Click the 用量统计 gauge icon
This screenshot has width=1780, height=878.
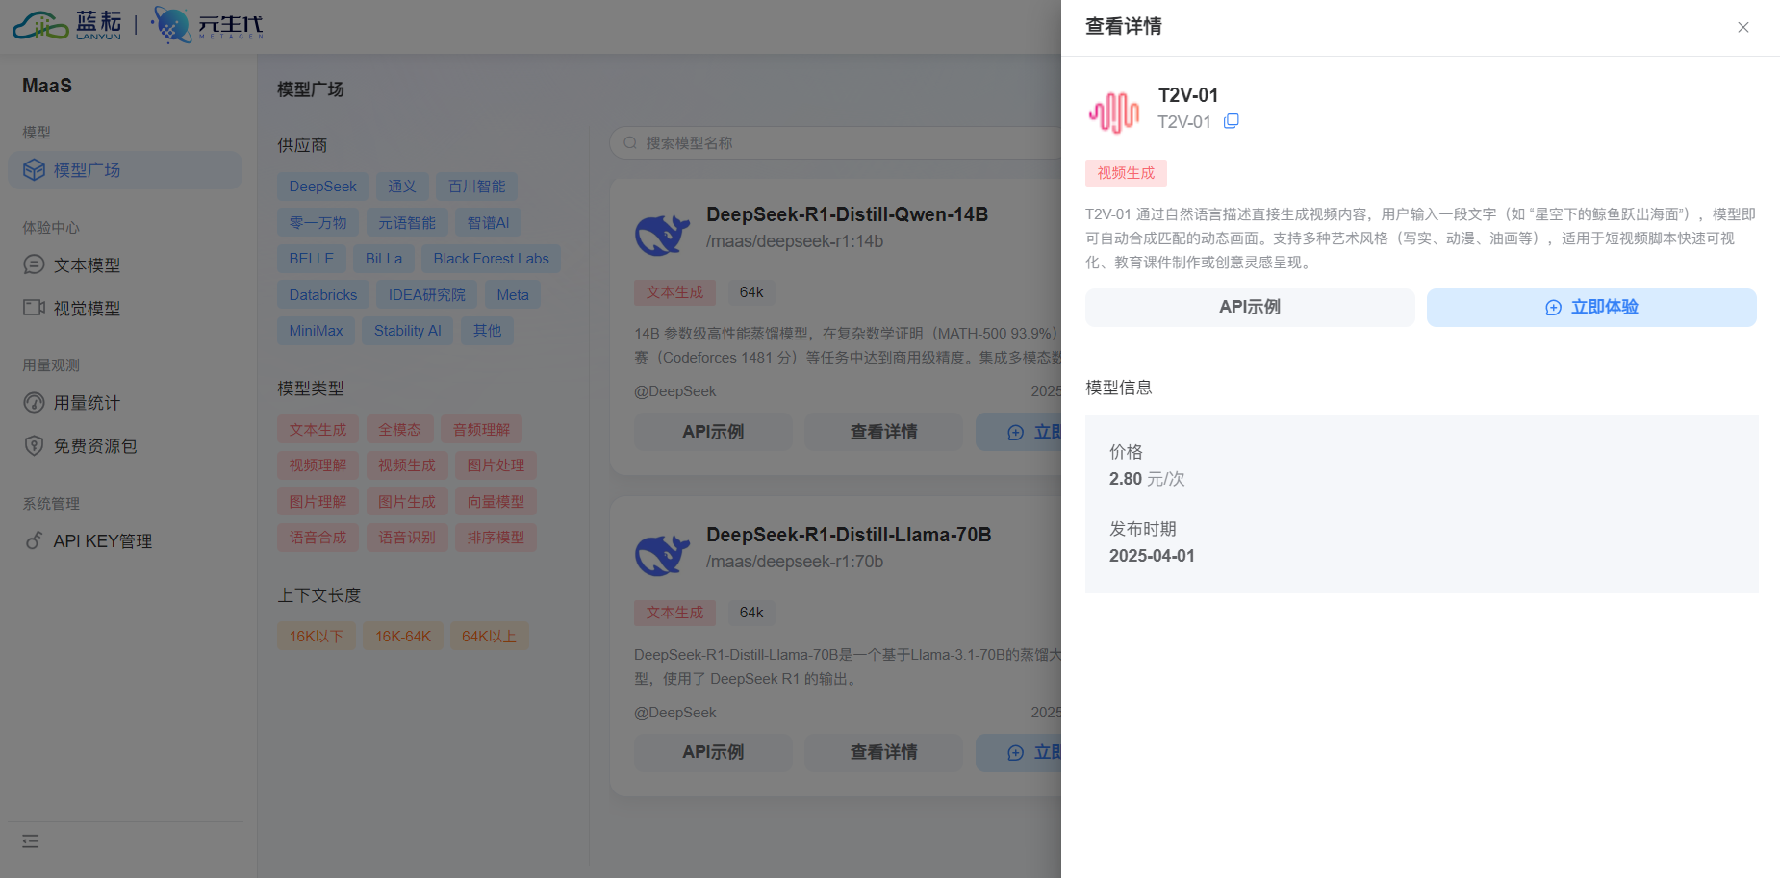[34, 403]
